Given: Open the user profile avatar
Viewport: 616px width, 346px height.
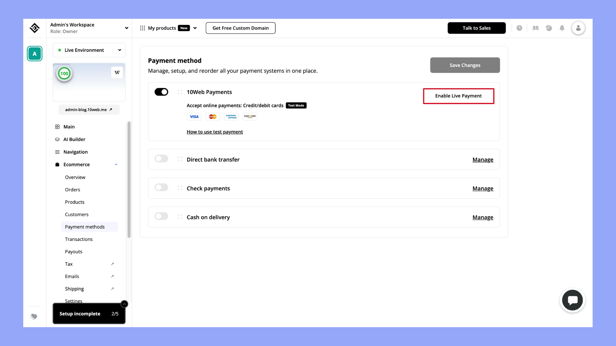Looking at the screenshot, I should click(x=578, y=28).
